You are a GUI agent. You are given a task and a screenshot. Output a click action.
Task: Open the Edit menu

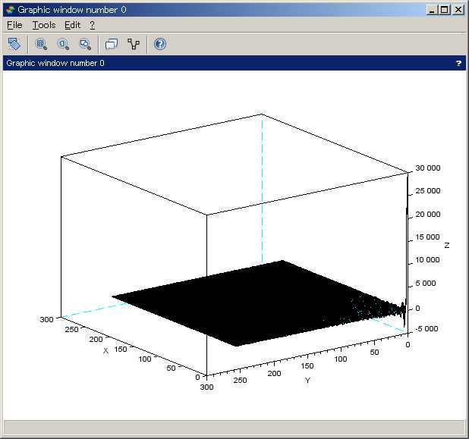pyautogui.click(x=72, y=25)
